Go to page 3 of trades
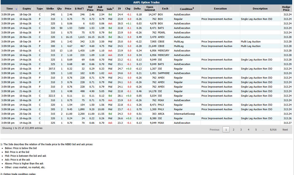Viewport: 294px width, 175px height. [241, 130]
